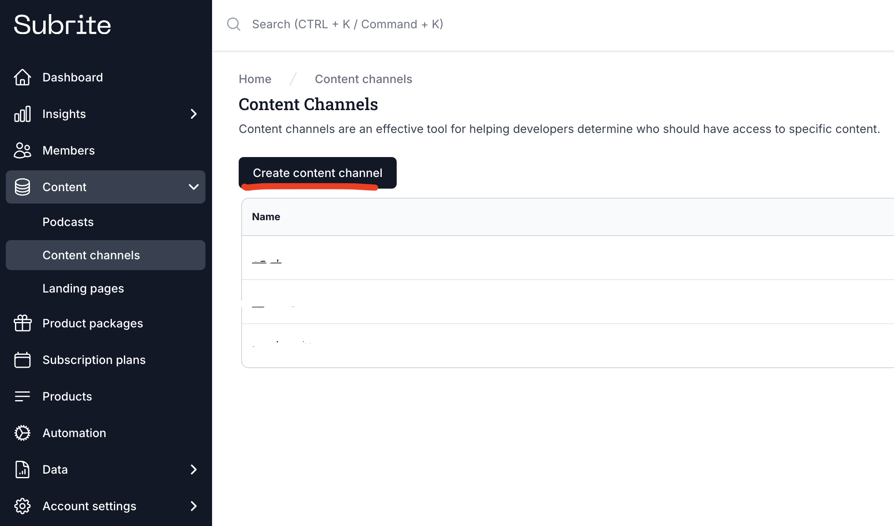Expand the Data submenu arrow
The width and height of the screenshot is (894, 526).
point(193,469)
